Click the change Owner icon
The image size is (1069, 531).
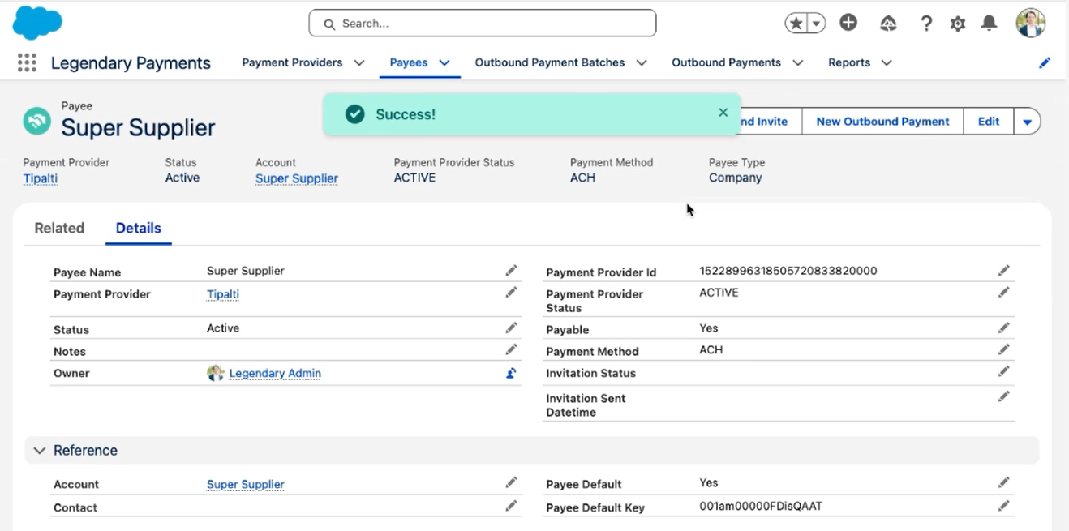point(511,374)
